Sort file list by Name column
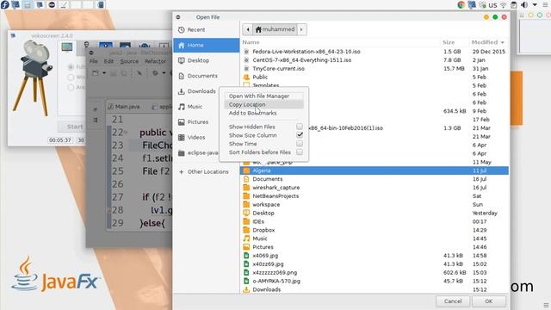 click(x=251, y=42)
